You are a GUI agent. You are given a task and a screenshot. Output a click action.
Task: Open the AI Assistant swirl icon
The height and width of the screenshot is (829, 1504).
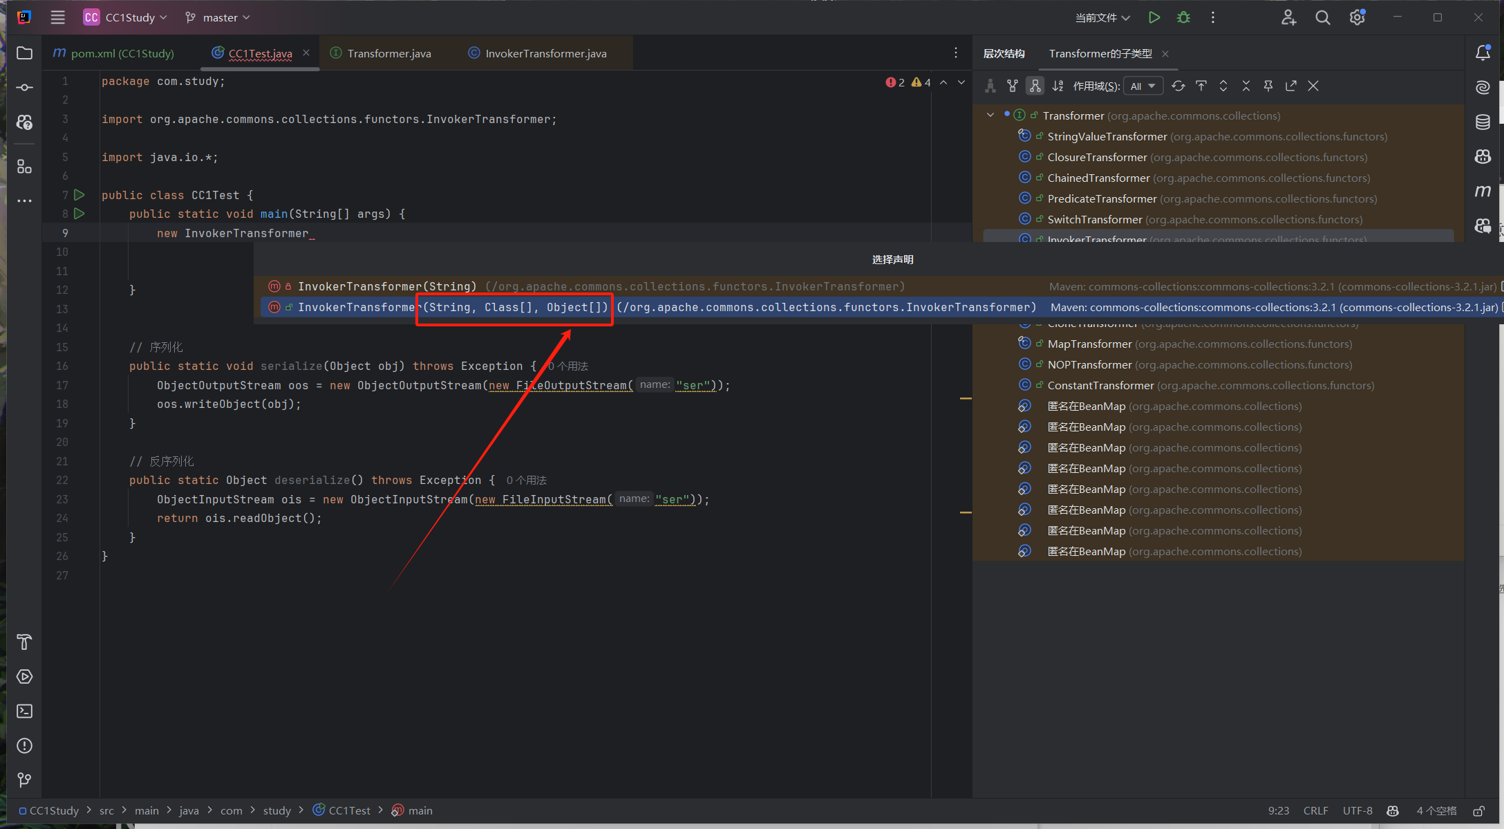pyautogui.click(x=1483, y=88)
